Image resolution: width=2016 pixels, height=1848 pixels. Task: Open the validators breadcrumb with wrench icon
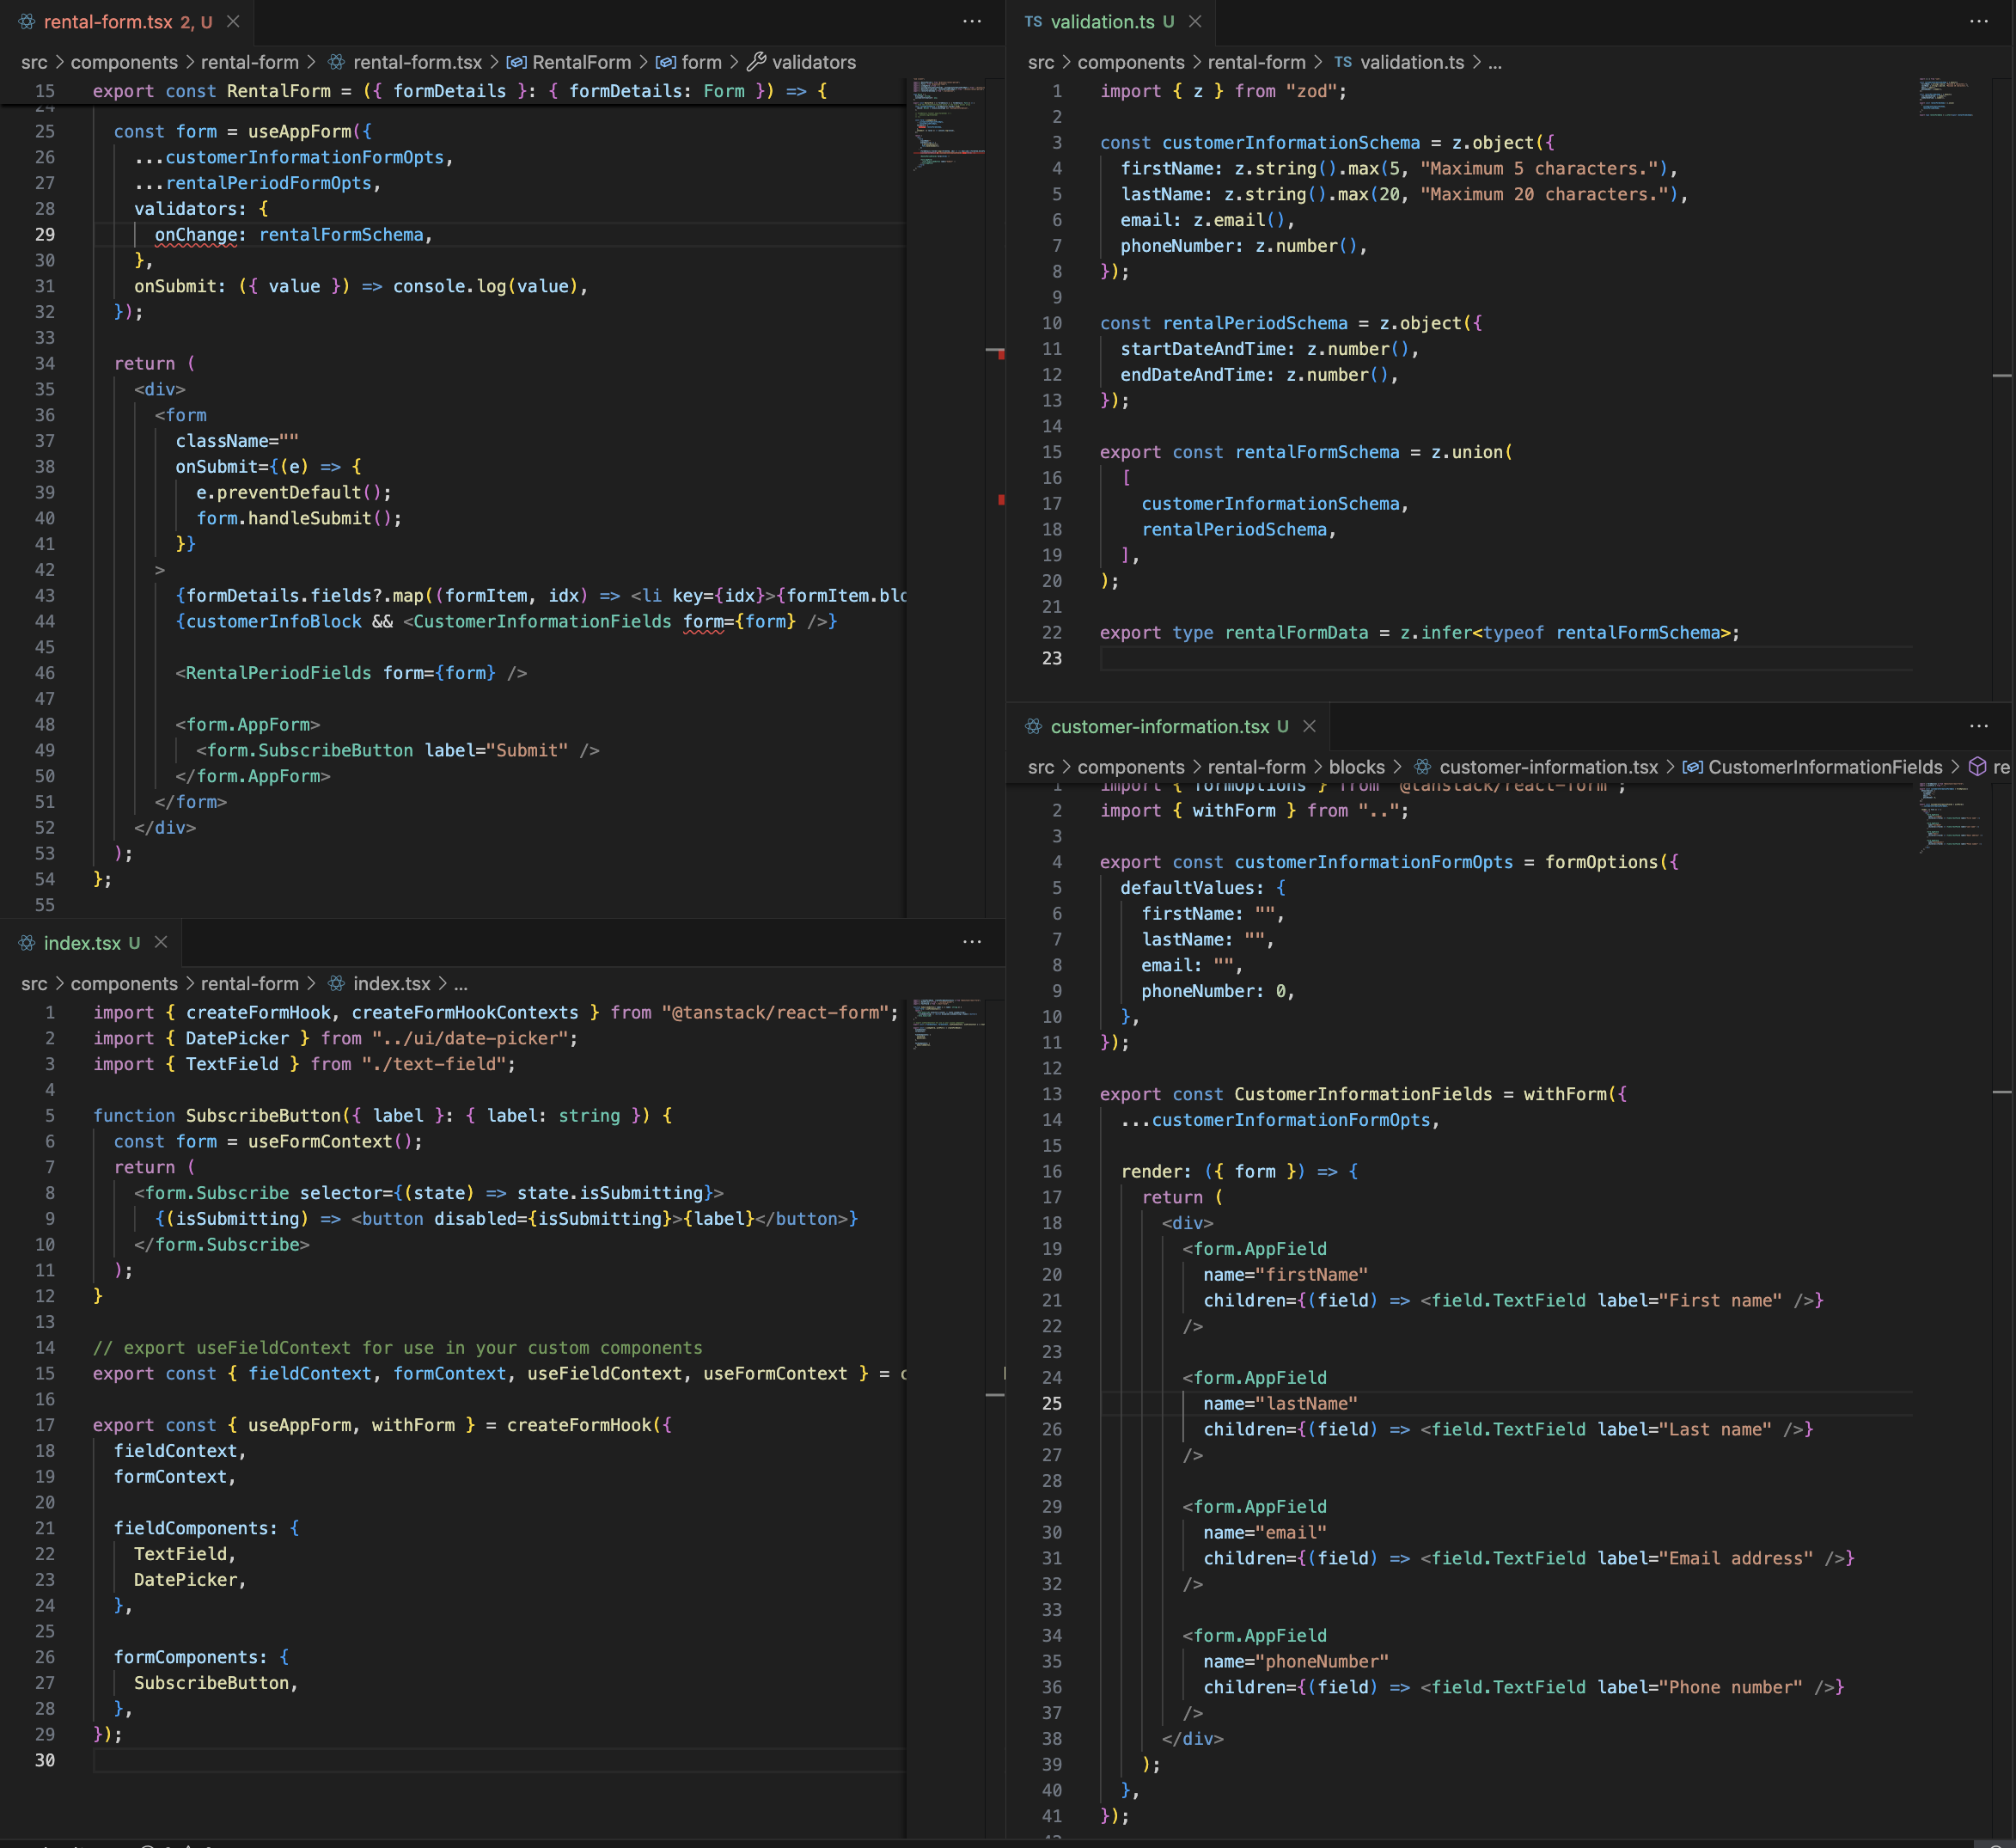801,62
